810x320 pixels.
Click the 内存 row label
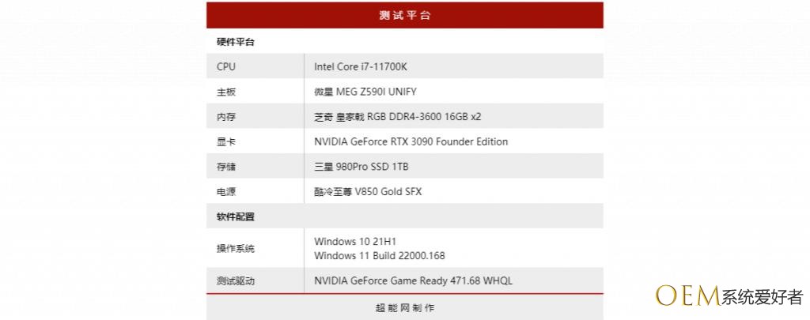(x=226, y=117)
